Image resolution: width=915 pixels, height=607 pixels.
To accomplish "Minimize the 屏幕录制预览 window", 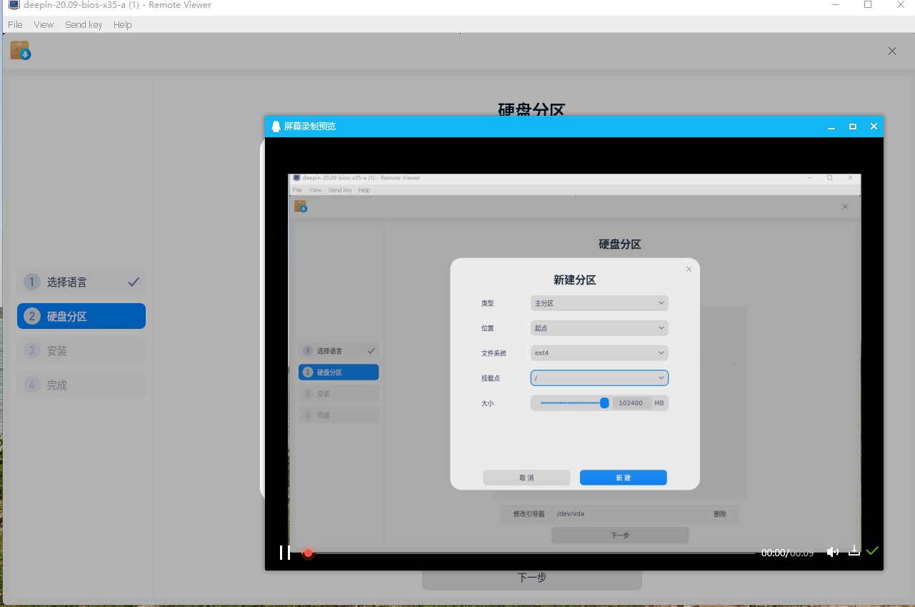I will coord(831,127).
